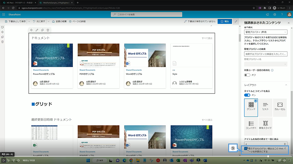
Task: Open the SharePoint home link
Action: [15, 15]
